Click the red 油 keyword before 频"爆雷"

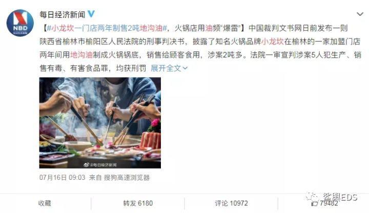(209, 28)
